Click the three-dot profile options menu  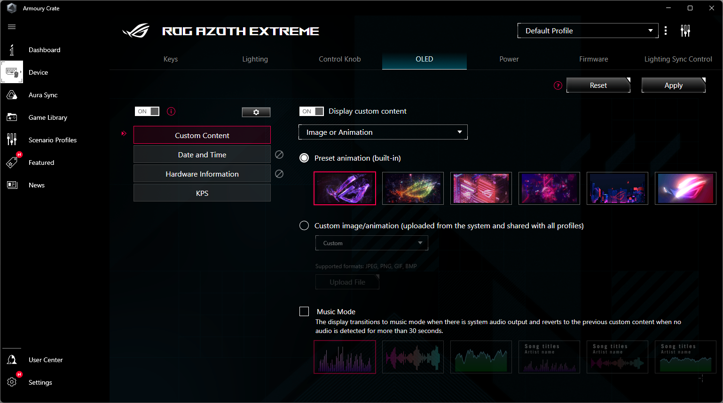click(x=666, y=31)
